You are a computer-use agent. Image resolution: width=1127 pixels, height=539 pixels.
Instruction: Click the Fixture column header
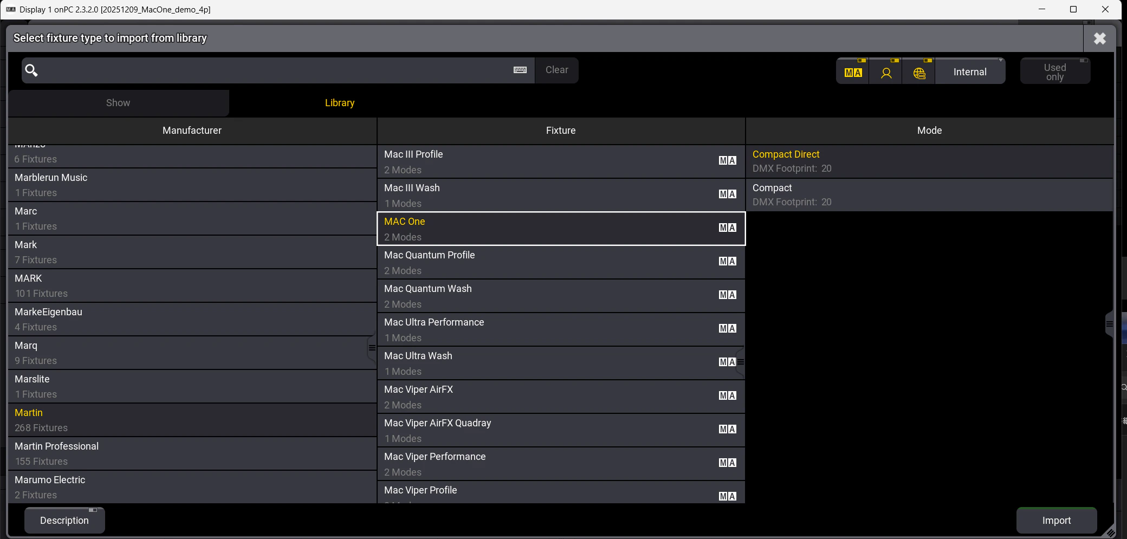[x=561, y=131]
